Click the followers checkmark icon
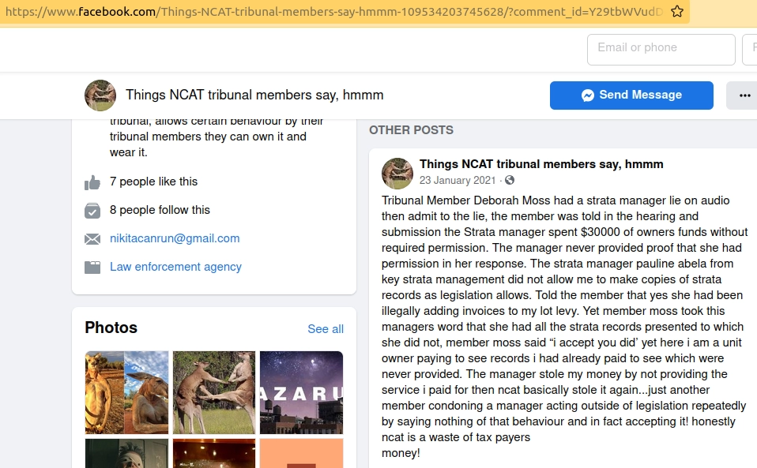This screenshot has width=757, height=468. point(92,211)
